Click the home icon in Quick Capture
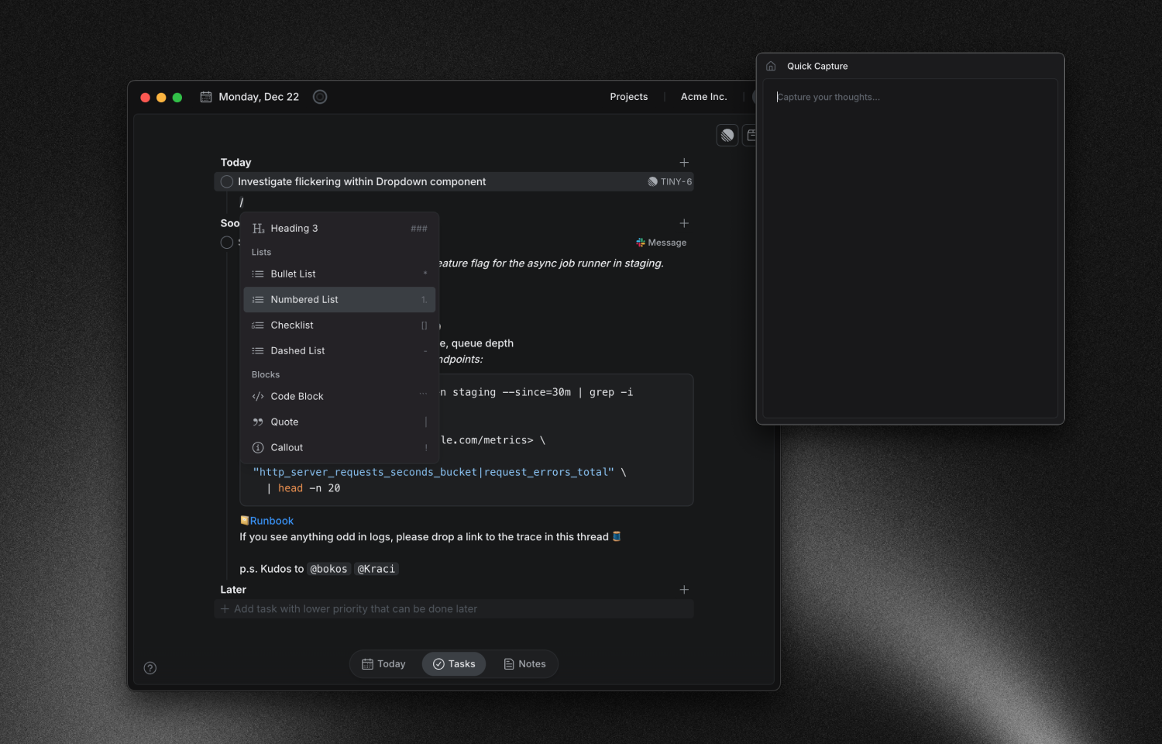Screen dimensions: 1162x744 (771, 67)
